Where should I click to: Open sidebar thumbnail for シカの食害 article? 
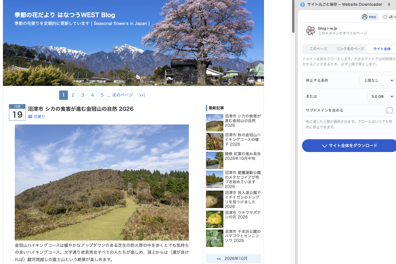pos(215,123)
